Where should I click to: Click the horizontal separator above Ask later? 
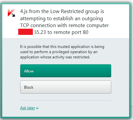[x=66, y=100]
